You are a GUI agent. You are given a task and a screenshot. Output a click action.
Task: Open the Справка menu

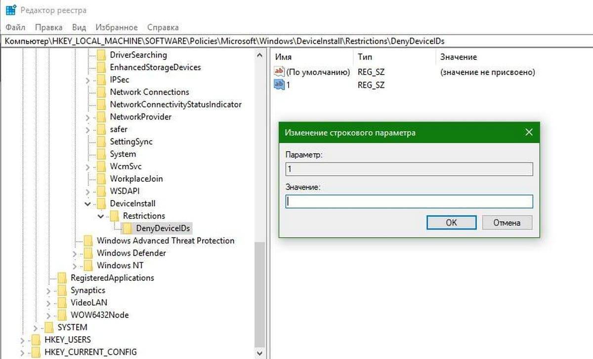point(163,27)
